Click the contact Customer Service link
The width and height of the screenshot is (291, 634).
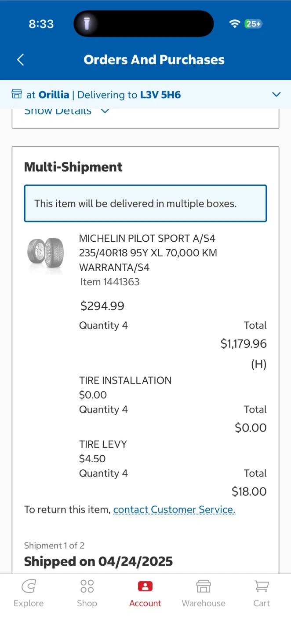175,509
